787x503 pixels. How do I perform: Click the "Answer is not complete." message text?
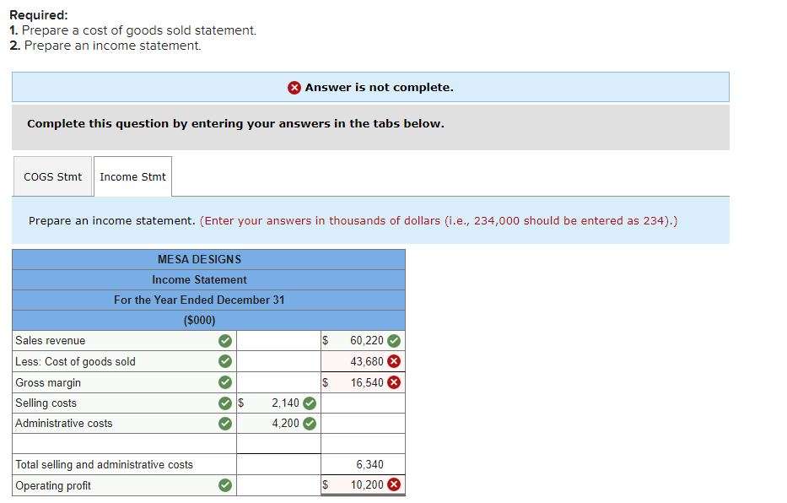coord(380,88)
